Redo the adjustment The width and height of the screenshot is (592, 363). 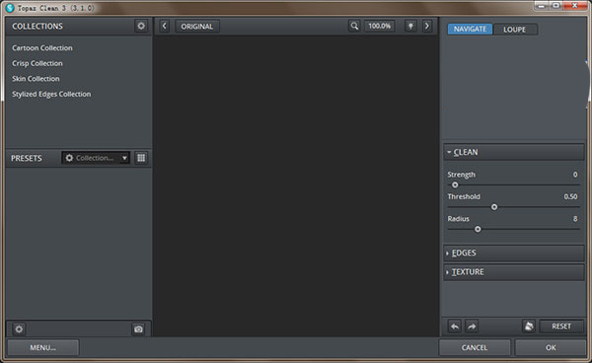click(x=472, y=327)
